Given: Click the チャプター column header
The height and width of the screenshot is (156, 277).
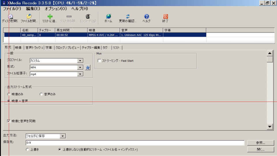Looking at the screenshot, I should (x=46, y=30).
